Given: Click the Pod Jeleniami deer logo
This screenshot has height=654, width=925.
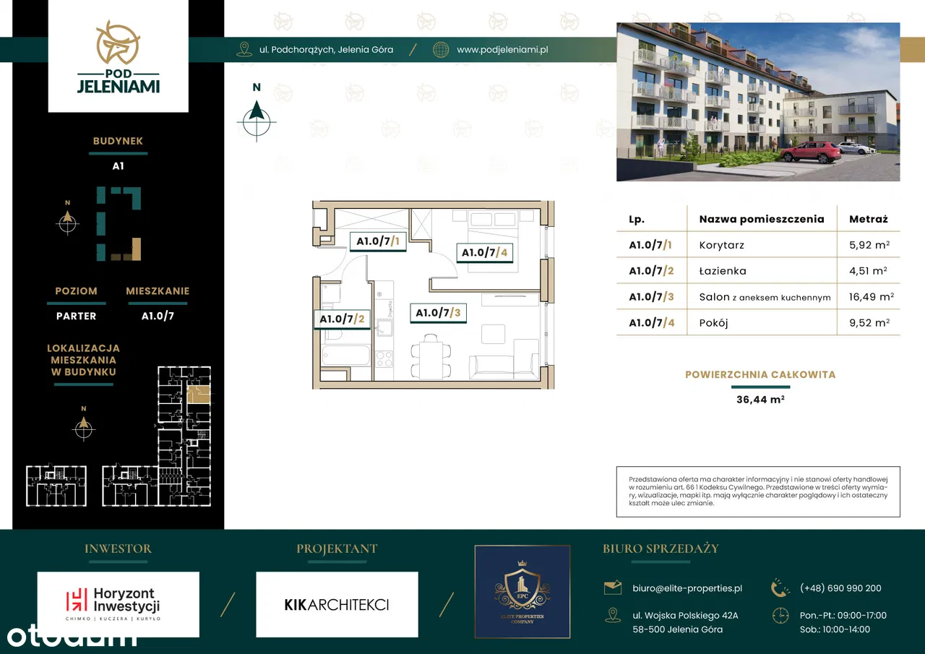Looking at the screenshot, I should click(118, 42).
